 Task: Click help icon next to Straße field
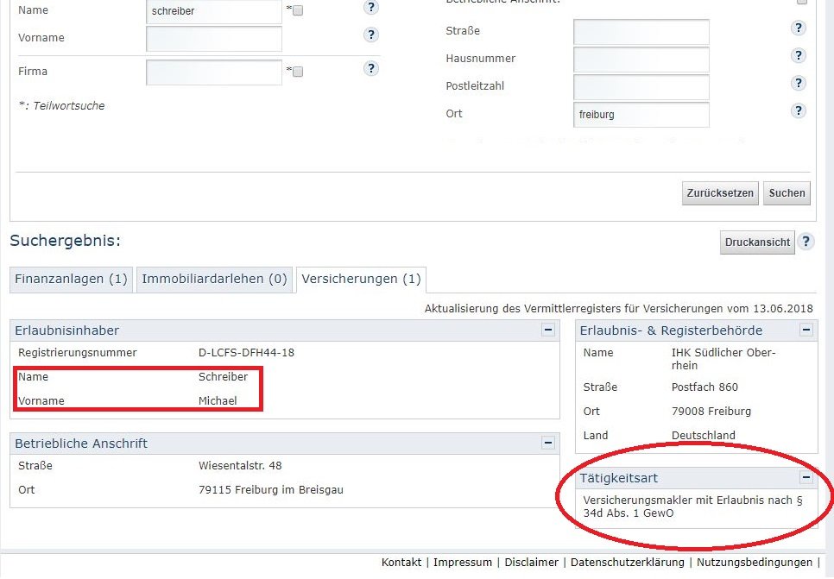[x=799, y=28]
